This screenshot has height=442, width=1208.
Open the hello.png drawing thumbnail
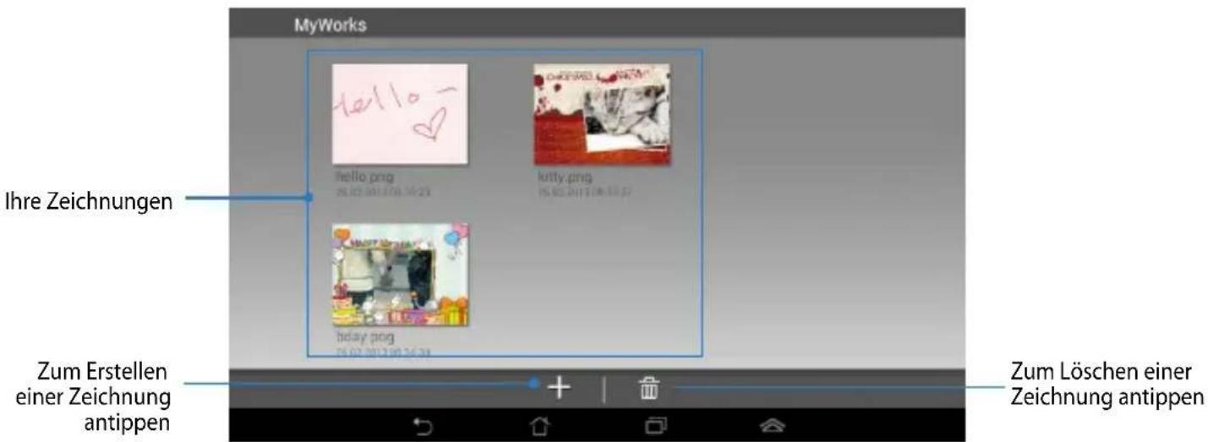point(400,113)
